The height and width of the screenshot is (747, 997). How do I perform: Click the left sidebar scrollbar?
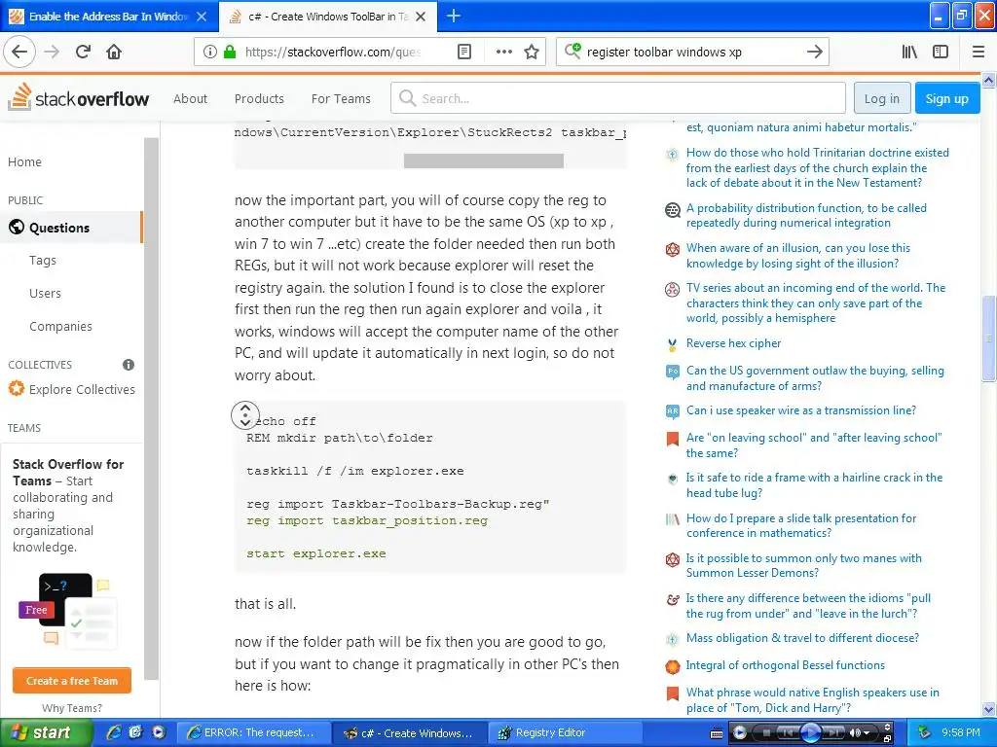(x=151, y=409)
